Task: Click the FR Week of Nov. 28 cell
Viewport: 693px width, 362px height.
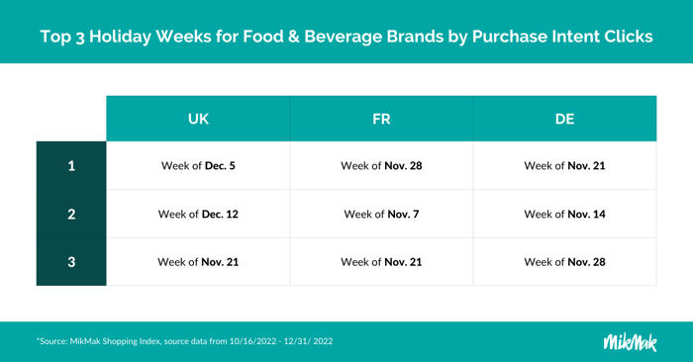Action: tap(381, 165)
